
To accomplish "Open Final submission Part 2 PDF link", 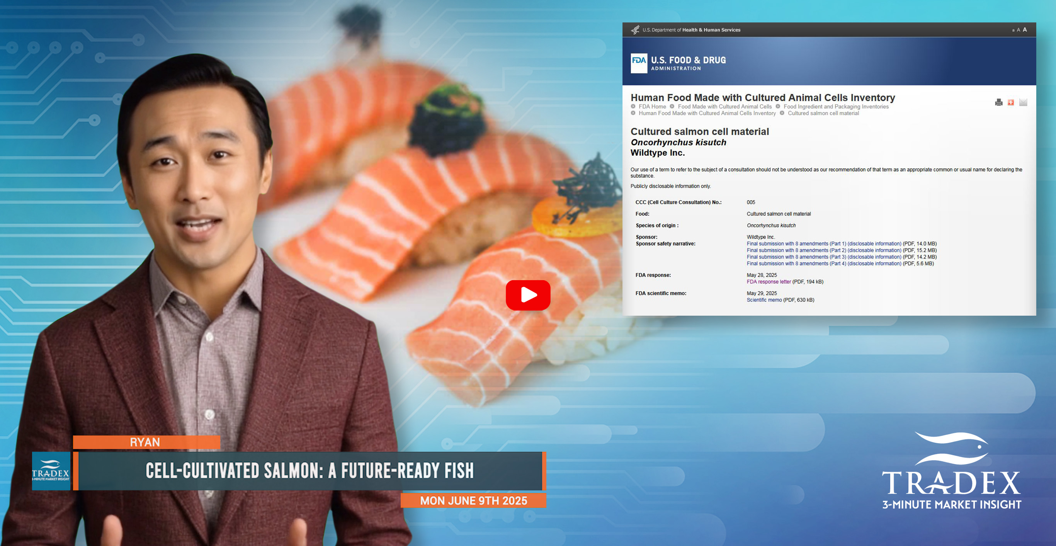I will point(824,250).
